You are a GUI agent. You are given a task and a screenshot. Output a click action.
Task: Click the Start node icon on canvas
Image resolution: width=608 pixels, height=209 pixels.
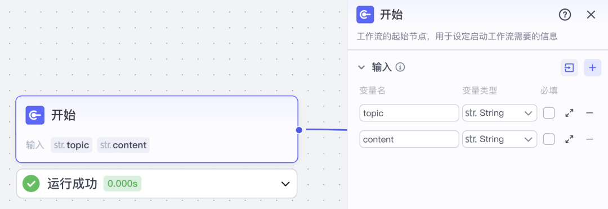tap(35, 115)
